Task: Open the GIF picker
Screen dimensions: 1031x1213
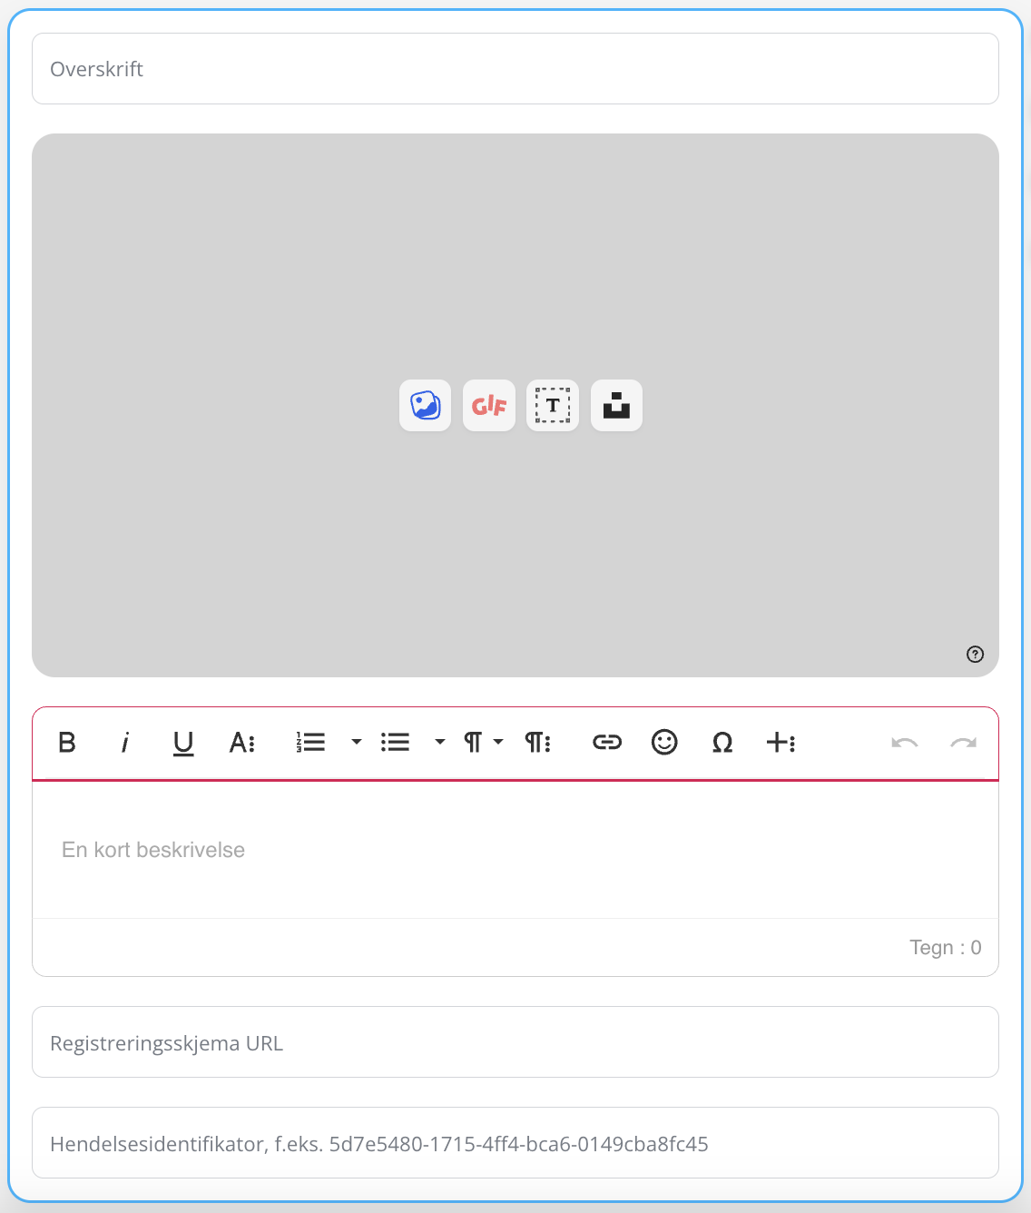Action: pyautogui.click(x=489, y=405)
